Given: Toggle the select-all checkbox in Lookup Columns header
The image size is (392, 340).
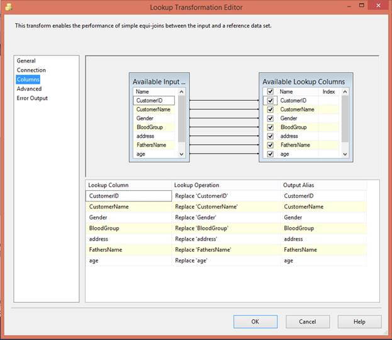Looking at the screenshot, I should pos(271,91).
